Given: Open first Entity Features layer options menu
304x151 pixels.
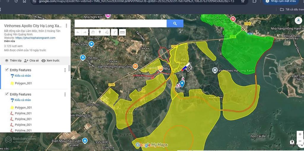Looking at the screenshot, I should pyautogui.click(x=65, y=70).
